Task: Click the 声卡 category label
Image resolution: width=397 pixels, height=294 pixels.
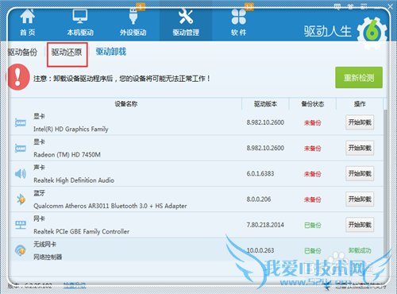Action: click(39, 168)
